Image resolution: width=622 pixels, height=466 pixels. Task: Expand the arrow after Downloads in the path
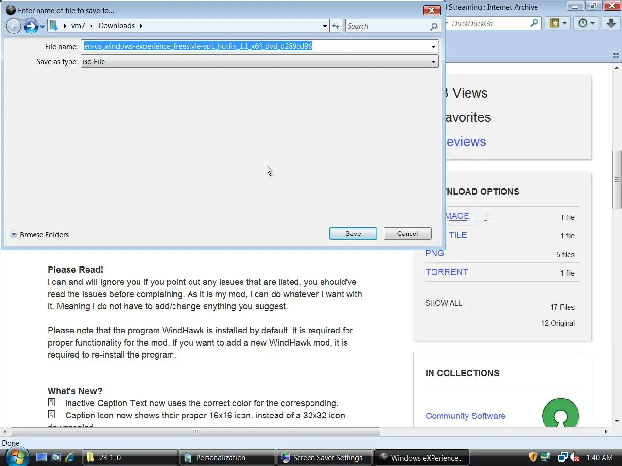(141, 26)
